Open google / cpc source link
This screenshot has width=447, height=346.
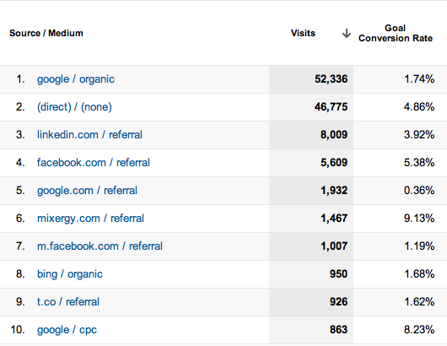pos(67,330)
